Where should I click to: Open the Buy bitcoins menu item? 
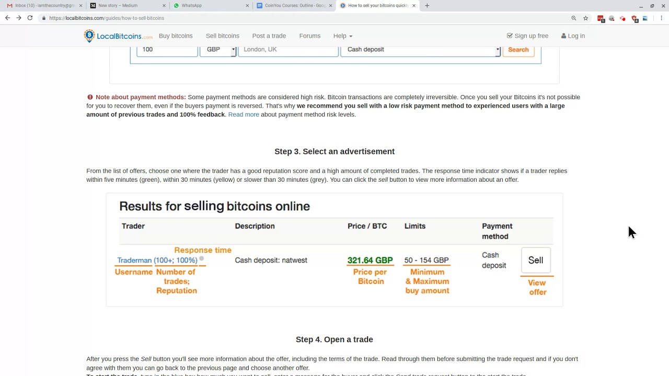click(176, 36)
